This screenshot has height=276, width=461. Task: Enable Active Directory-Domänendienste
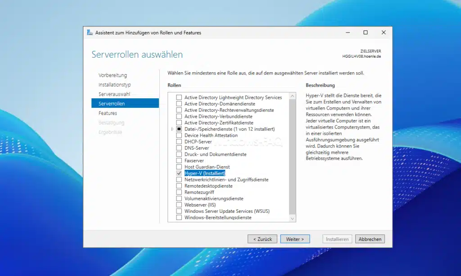click(x=179, y=103)
